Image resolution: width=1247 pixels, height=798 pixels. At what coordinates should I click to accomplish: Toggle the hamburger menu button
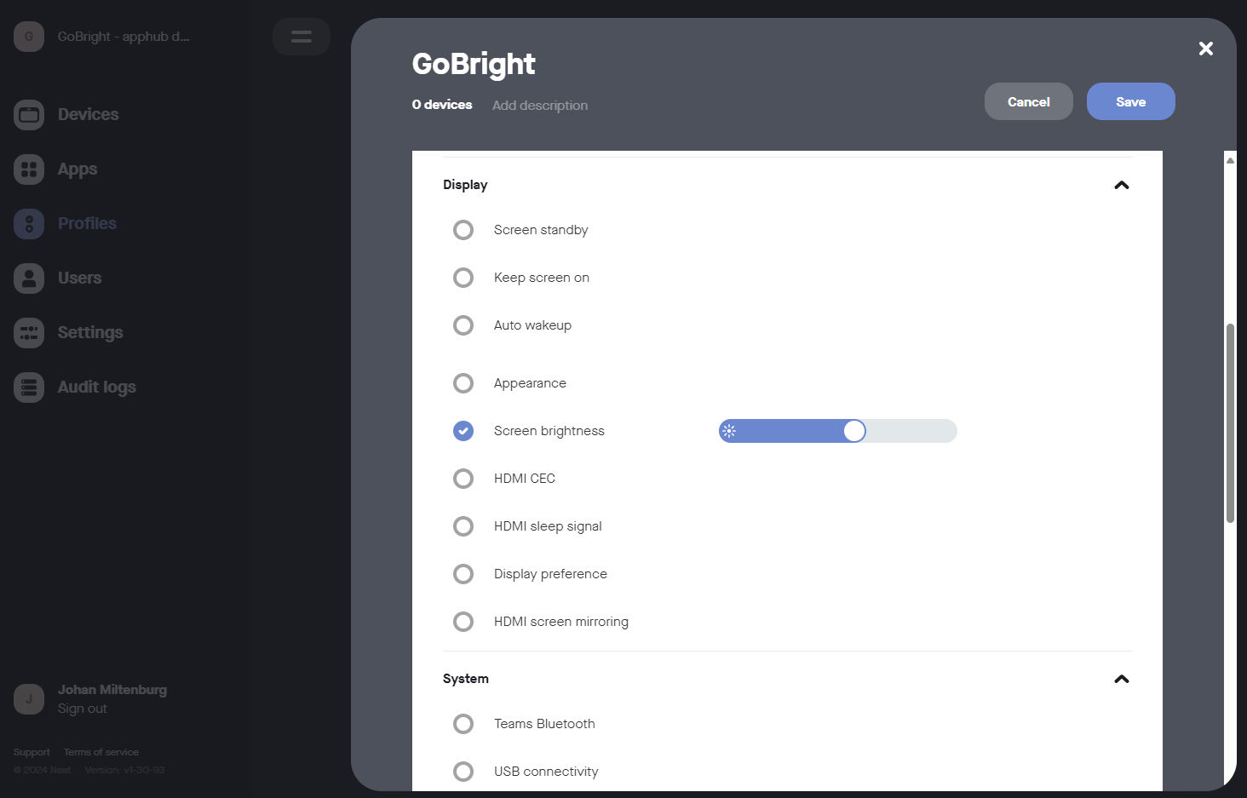click(302, 37)
